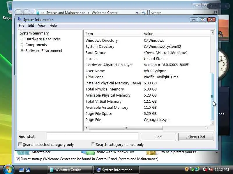Image resolution: width=233 pixels, height=174 pixels.
Task: Select the Boot Device row
Action: [147, 53]
